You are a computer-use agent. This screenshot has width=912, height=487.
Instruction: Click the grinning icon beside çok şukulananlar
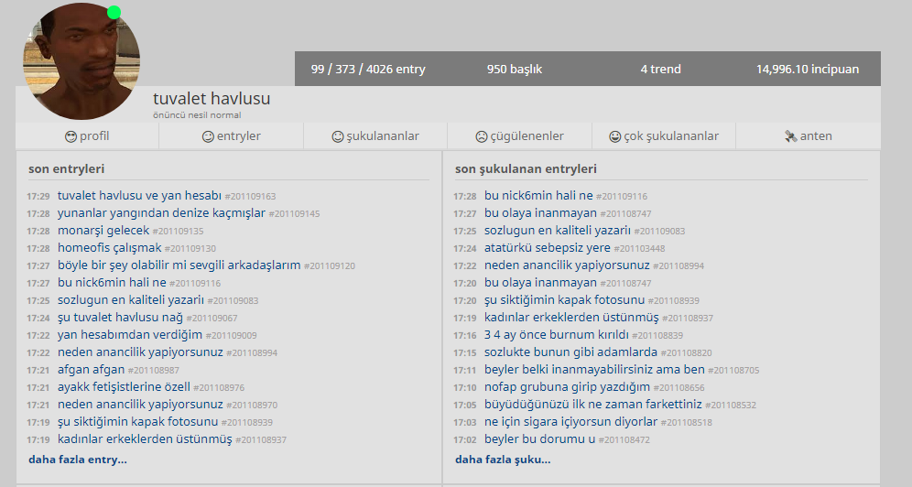(x=615, y=136)
